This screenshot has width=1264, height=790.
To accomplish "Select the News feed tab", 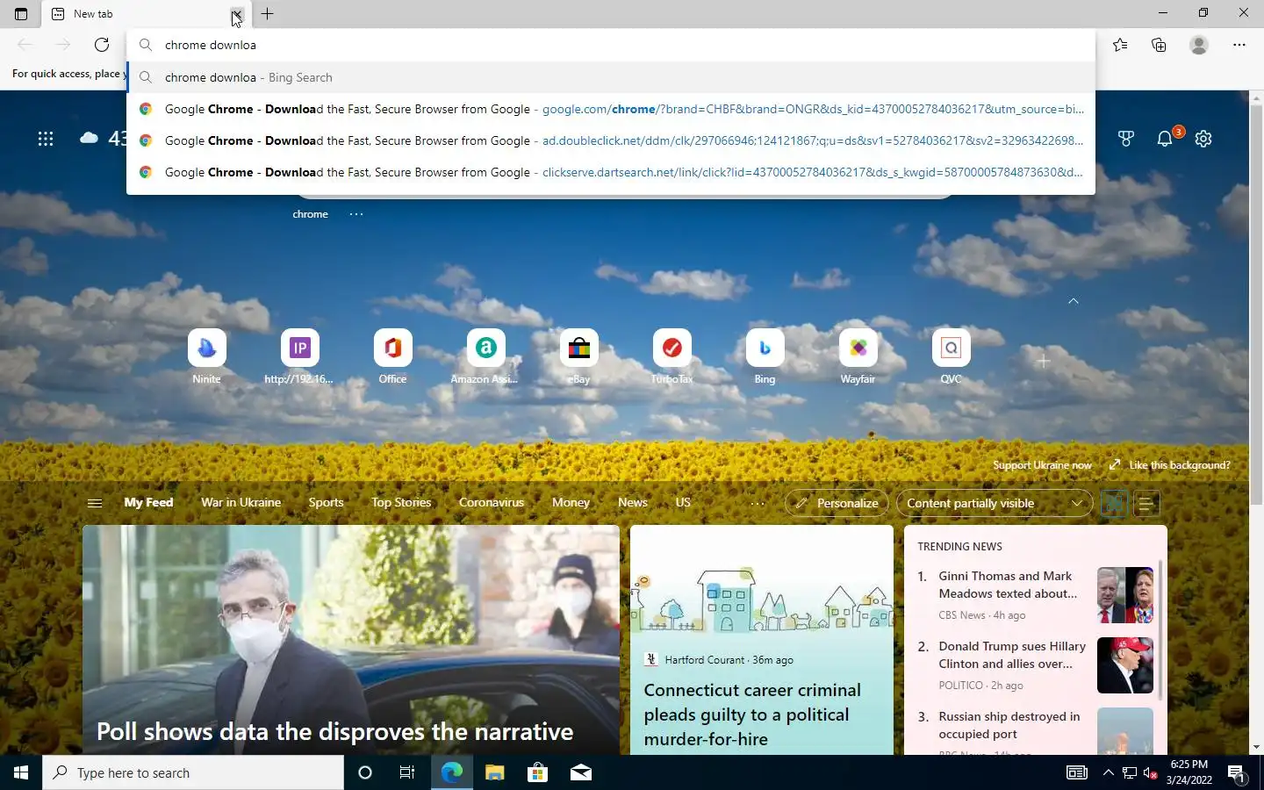I will (x=633, y=502).
